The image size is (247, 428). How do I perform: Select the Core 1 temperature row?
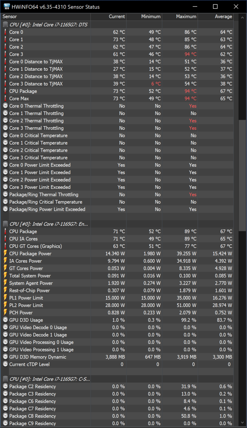tap(117, 39)
